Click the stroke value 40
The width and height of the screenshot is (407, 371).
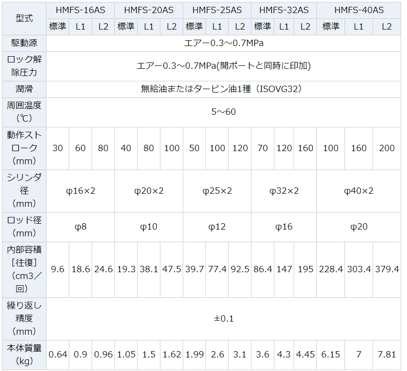[126, 148]
